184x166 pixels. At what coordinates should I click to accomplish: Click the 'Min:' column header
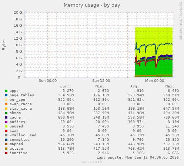(x=100, y=86)
